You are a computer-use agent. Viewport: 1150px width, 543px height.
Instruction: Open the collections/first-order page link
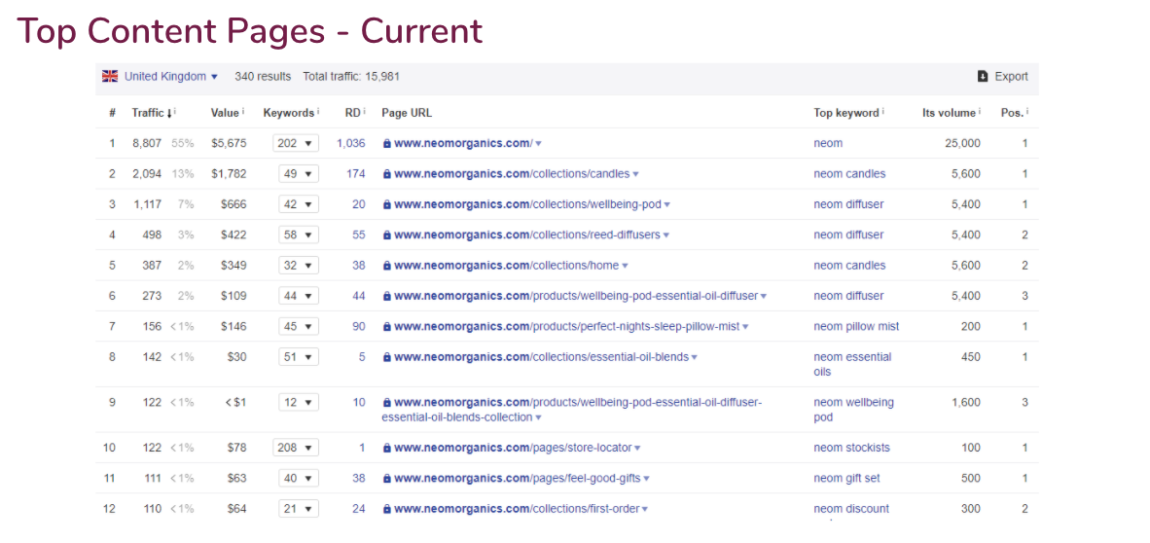pyautogui.click(x=517, y=509)
